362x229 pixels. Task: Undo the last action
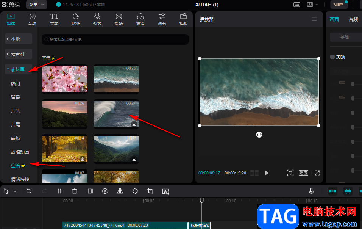(x=29, y=191)
